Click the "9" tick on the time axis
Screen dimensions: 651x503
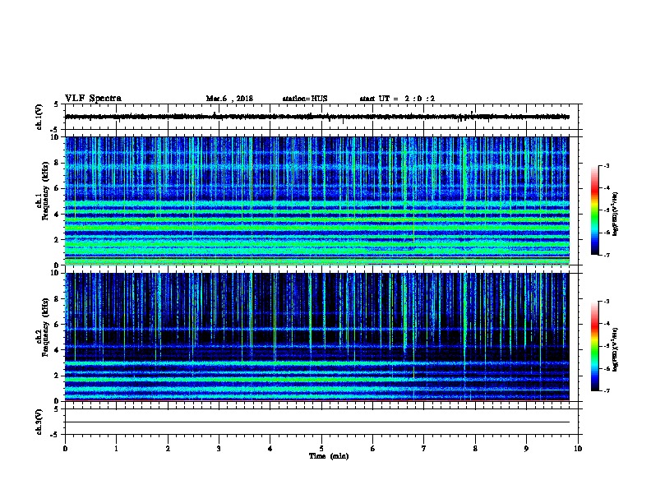(526, 448)
